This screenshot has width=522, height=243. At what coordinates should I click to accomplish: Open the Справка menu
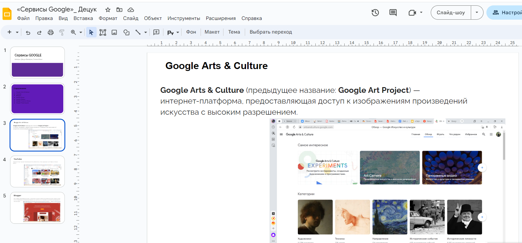(252, 18)
